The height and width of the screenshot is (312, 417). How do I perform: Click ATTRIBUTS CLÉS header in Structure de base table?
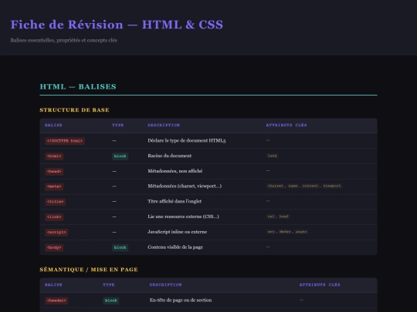pos(286,125)
